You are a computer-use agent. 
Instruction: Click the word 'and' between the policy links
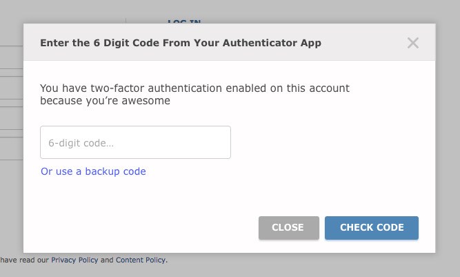click(107, 260)
